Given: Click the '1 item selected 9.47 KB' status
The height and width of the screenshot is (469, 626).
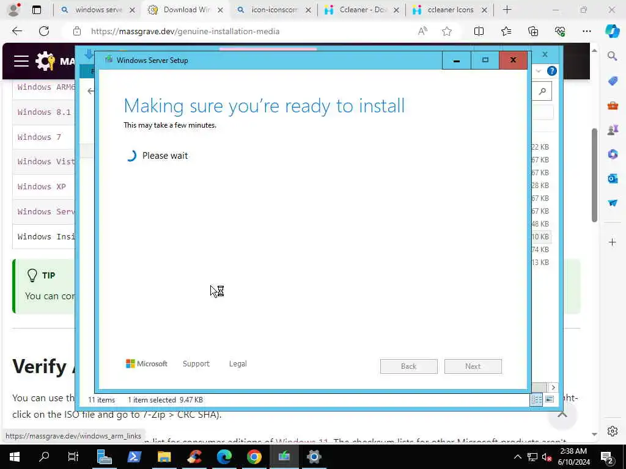Looking at the screenshot, I should (x=165, y=399).
